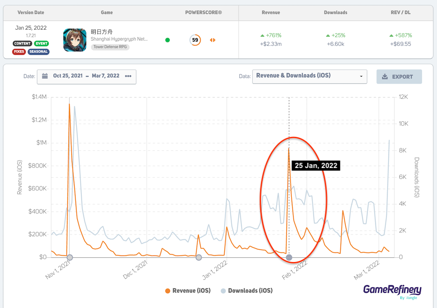Sort by the Downloads column header

(x=336, y=12)
